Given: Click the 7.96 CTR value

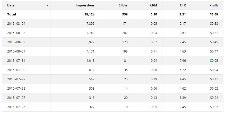Looking at the screenshot, I should (183, 60).
